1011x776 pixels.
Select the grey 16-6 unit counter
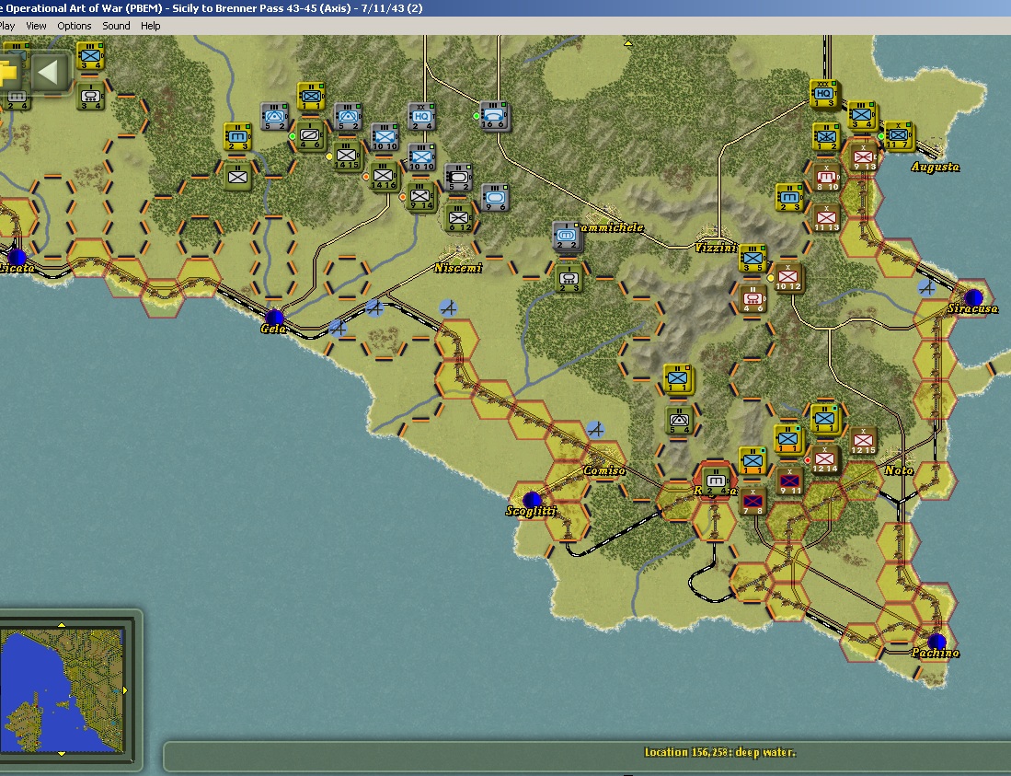click(x=495, y=116)
